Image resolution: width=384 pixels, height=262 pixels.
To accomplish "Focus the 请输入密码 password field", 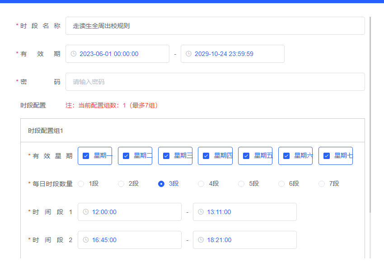I will pos(215,82).
